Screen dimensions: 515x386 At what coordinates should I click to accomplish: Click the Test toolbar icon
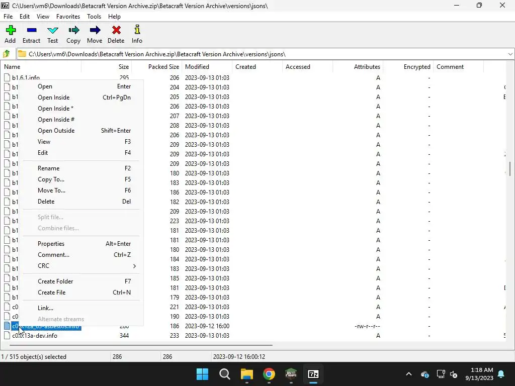click(52, 31)
